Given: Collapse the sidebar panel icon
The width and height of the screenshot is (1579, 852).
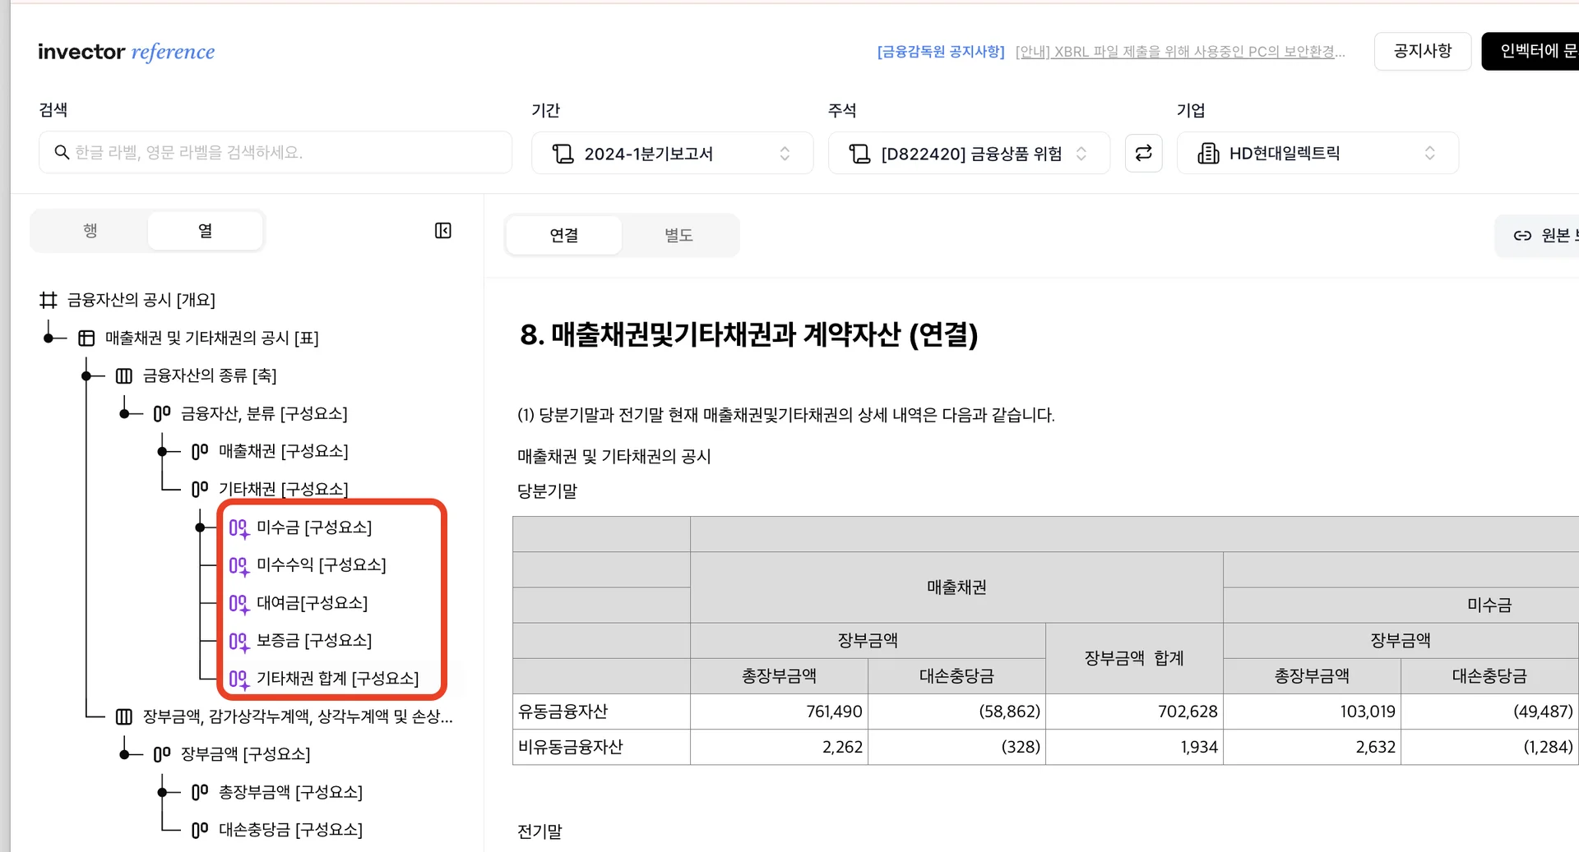Looking at the screenshot, I should coord(443,231).
